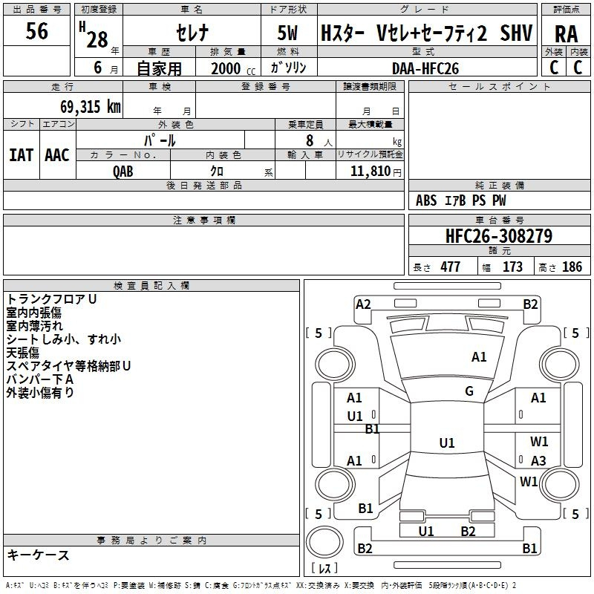Click the transmission value IAT
Screen dimensions: 594x594
click(22, 155)
